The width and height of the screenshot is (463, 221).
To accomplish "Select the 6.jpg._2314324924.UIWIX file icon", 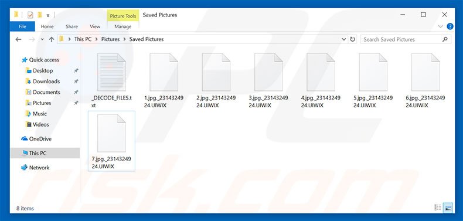I will point(425,72).
